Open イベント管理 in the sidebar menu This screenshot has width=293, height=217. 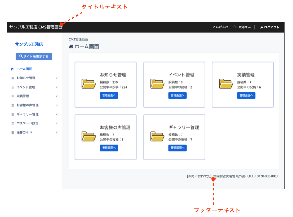pyautogui.click(x=26, y=87)
